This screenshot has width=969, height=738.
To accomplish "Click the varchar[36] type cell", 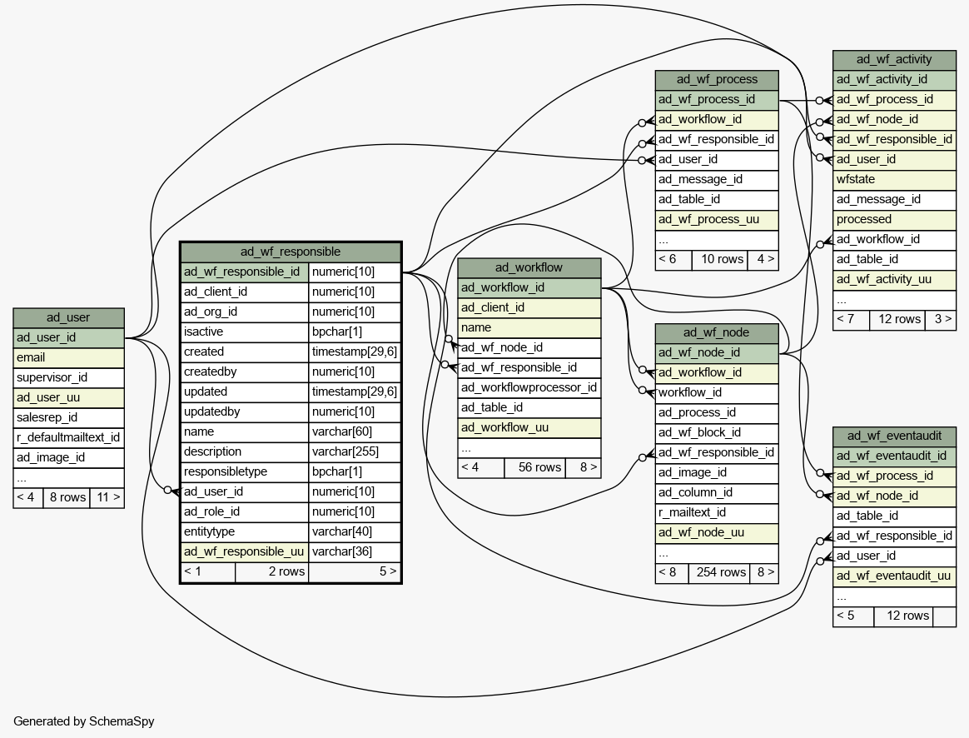I will 355,552.
